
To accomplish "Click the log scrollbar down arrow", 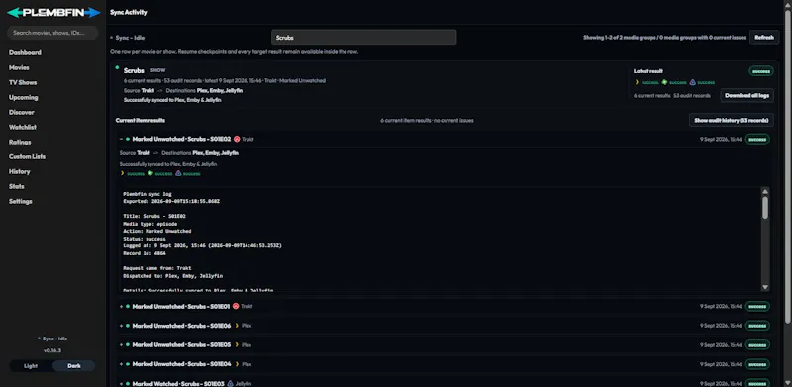I will pyautogui.click(x=765, y=287).
